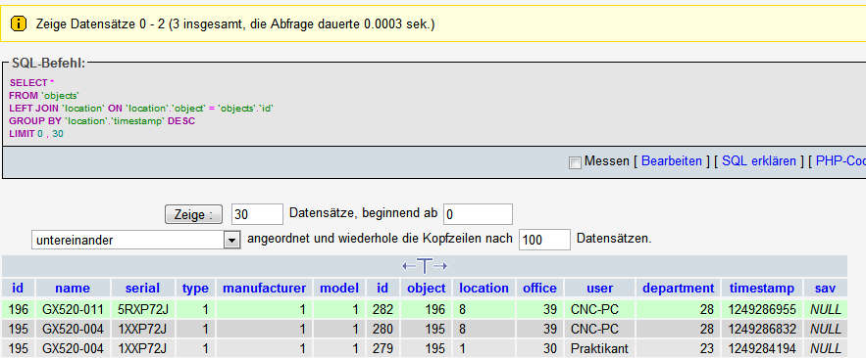Click the timestamp cell 1249286832
The image size is (866, 358).
(762, 329)
